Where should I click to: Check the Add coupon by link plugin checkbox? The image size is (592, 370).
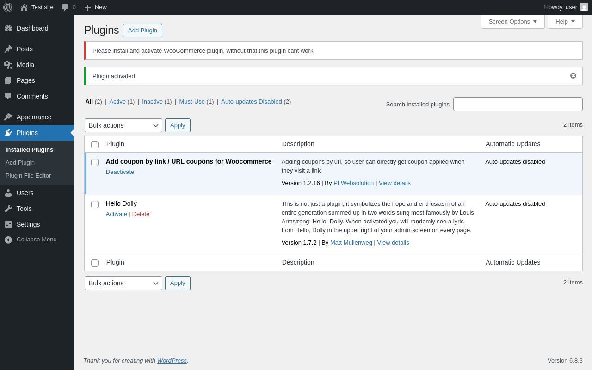(95, 162)
